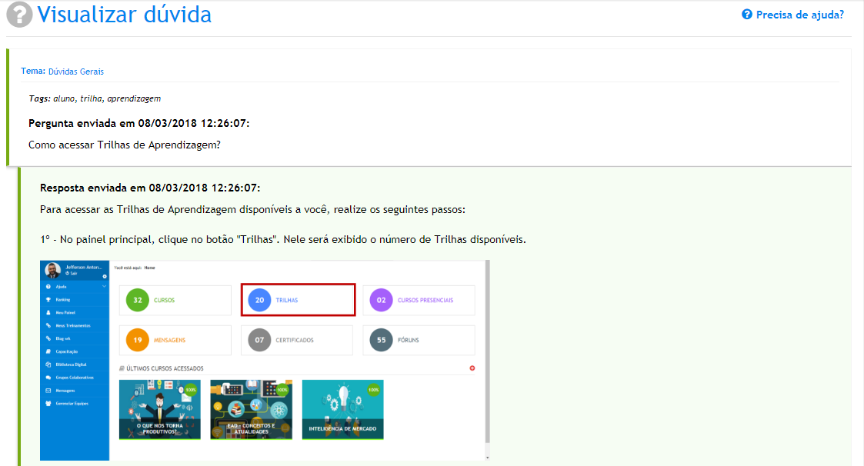
Task: Click the red plus icon beside Últimos Cursos
Action: pyautogui.click(x=472, y=368)
